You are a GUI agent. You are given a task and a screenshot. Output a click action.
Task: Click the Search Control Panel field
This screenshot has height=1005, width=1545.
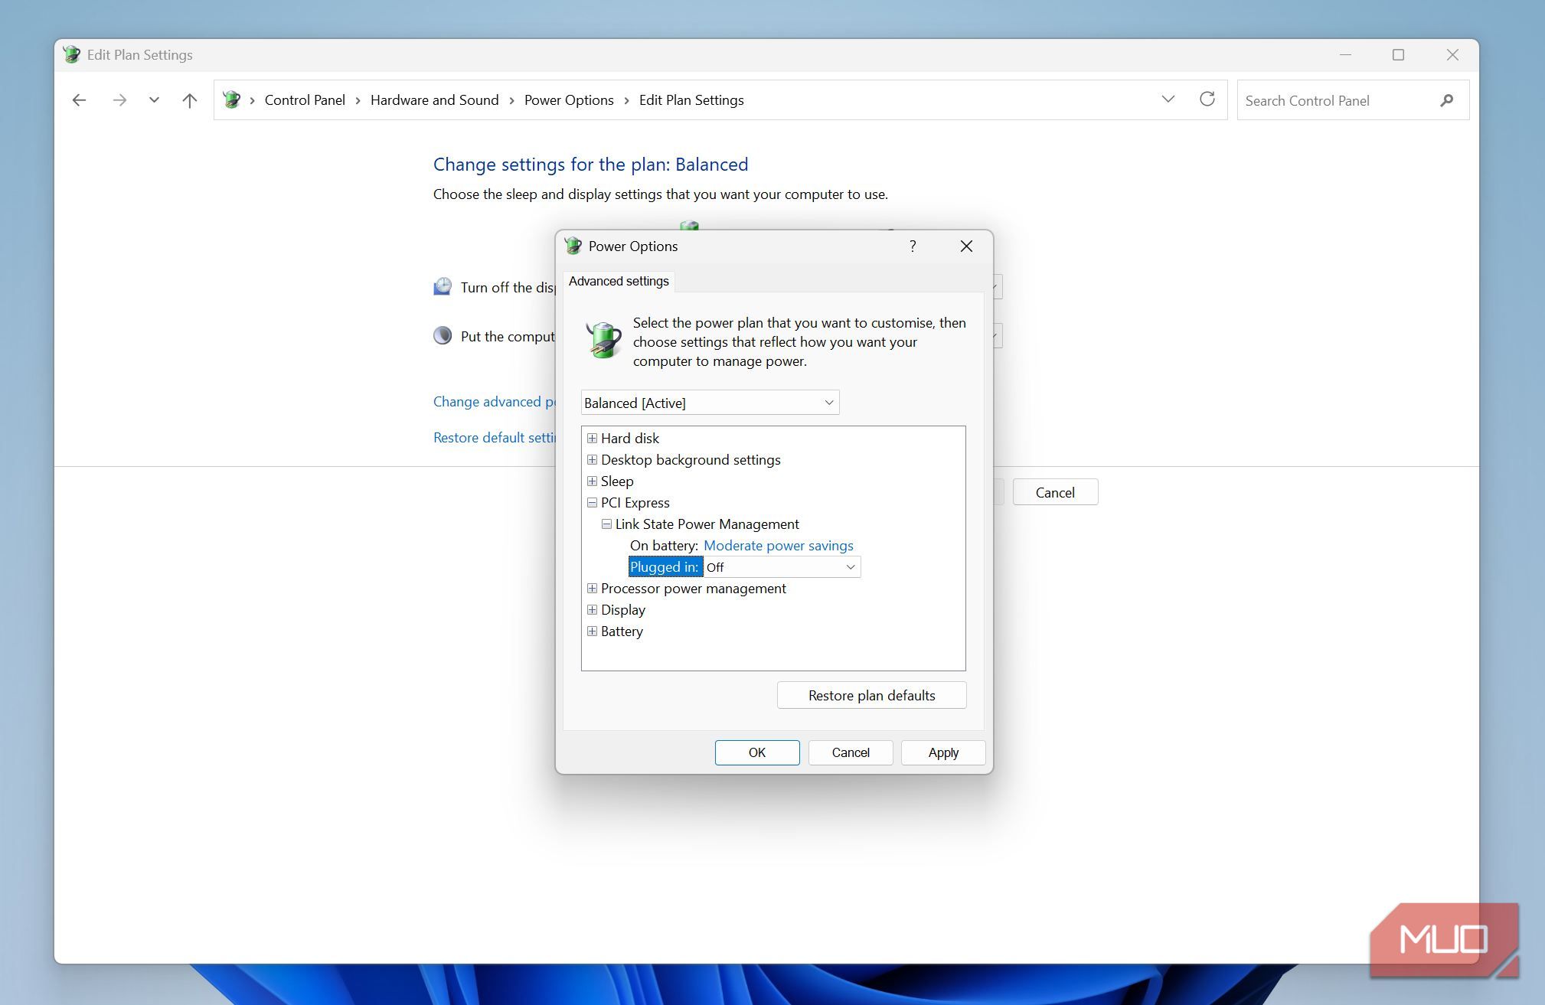point(1353,100)
